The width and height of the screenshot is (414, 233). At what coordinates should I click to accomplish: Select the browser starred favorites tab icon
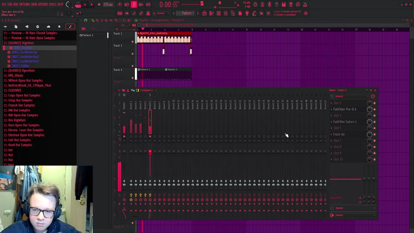coord(59,27)
